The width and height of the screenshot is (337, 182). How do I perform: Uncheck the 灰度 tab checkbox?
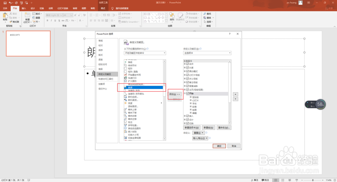188,68
